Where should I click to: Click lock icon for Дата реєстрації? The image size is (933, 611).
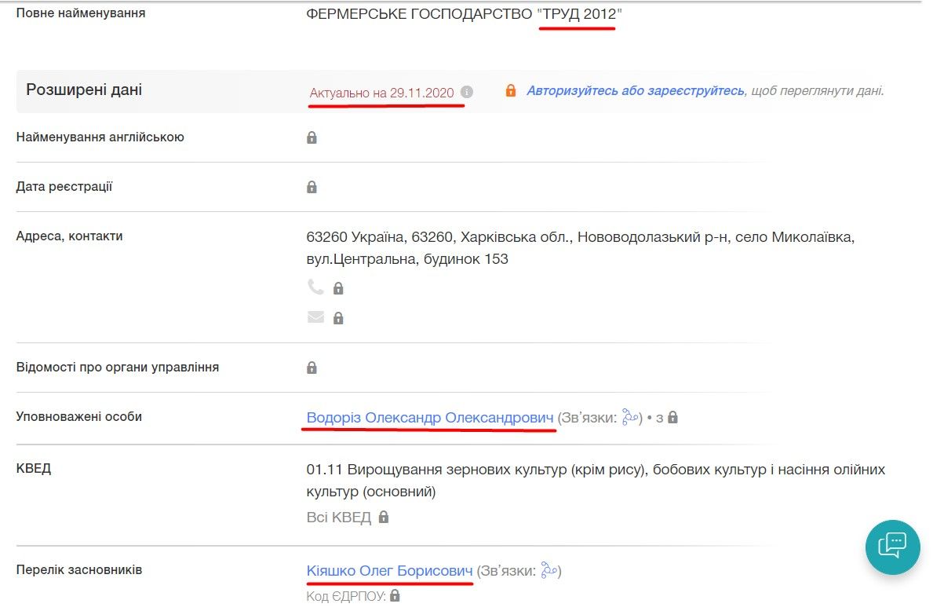[312, 187]
